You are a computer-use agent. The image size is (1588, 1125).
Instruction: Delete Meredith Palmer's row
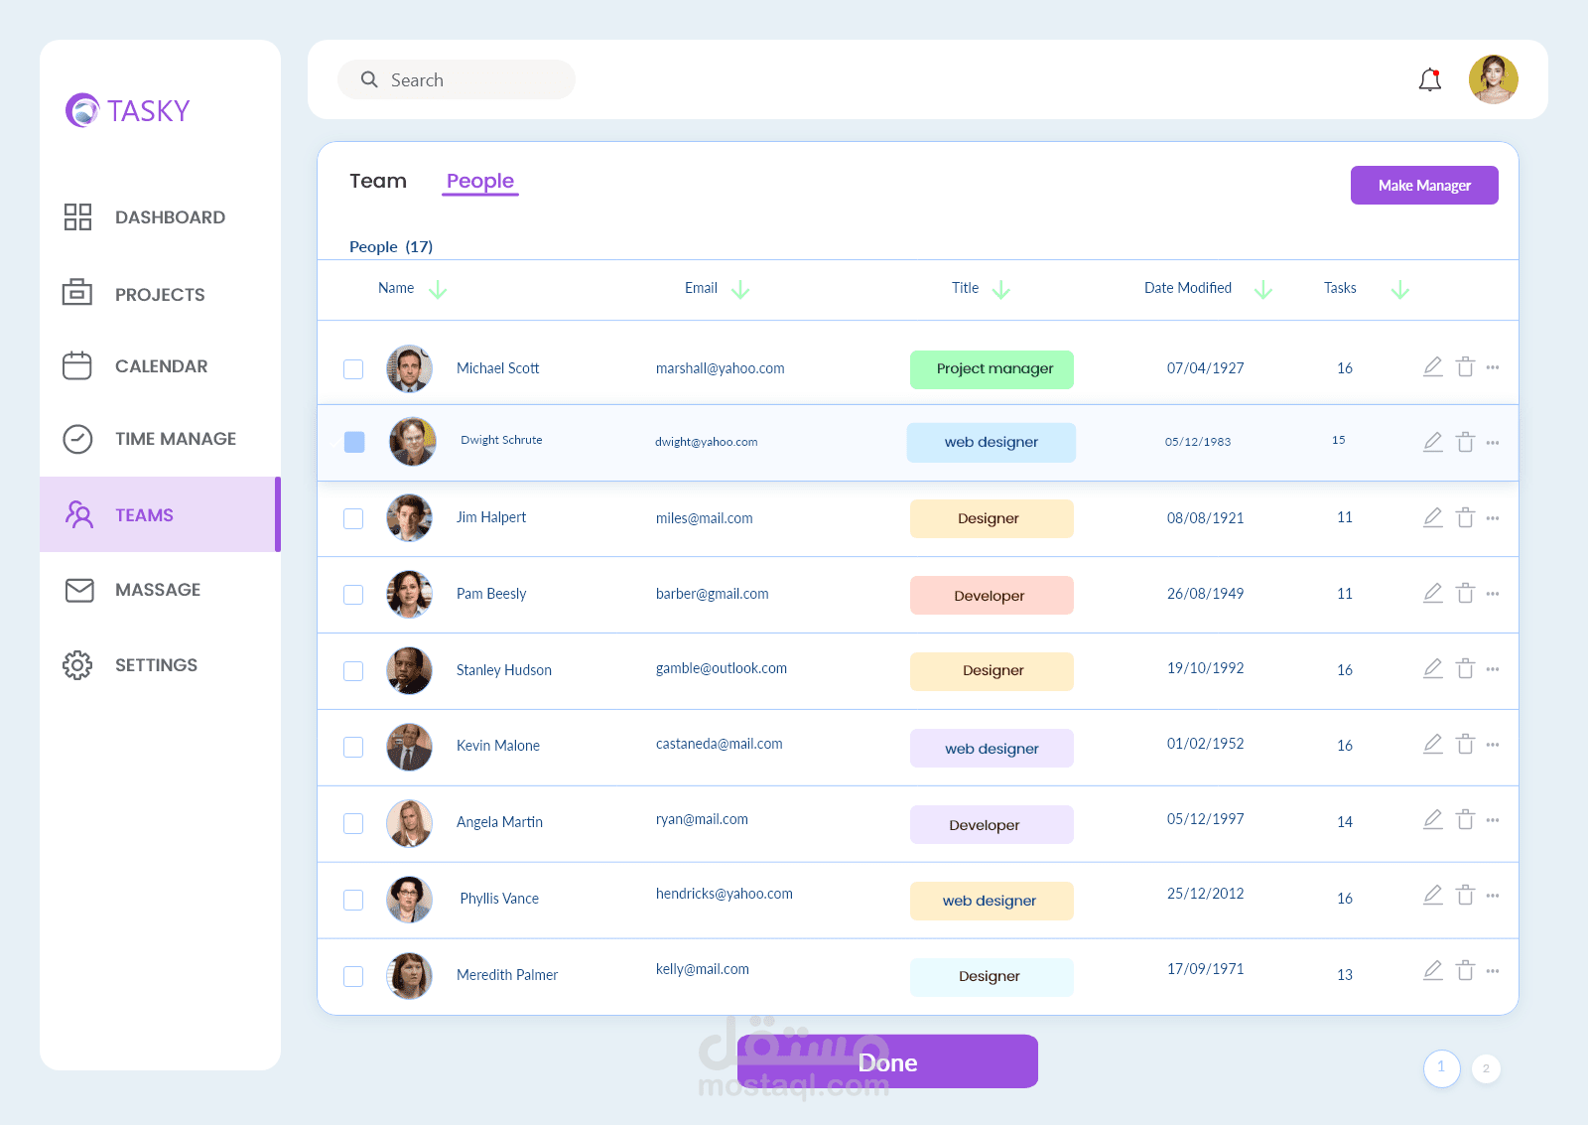(1465, 970)
